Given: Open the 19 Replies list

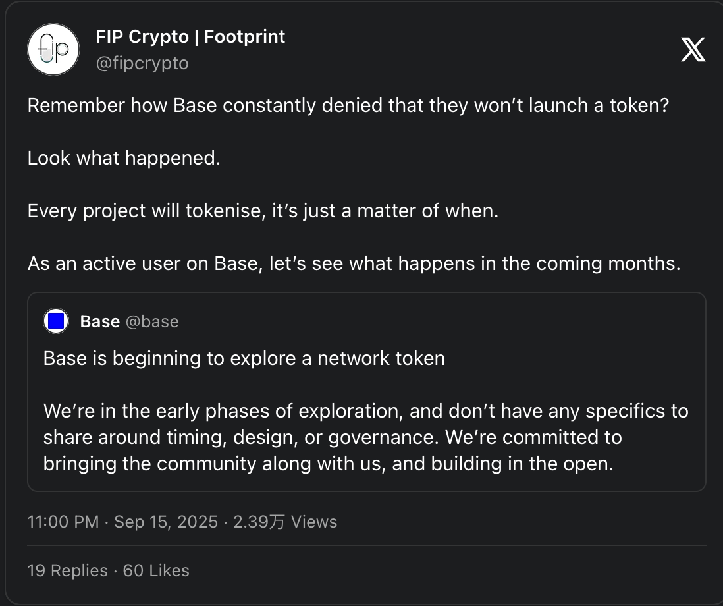Looking at the screenshot, I should point(67,570).
